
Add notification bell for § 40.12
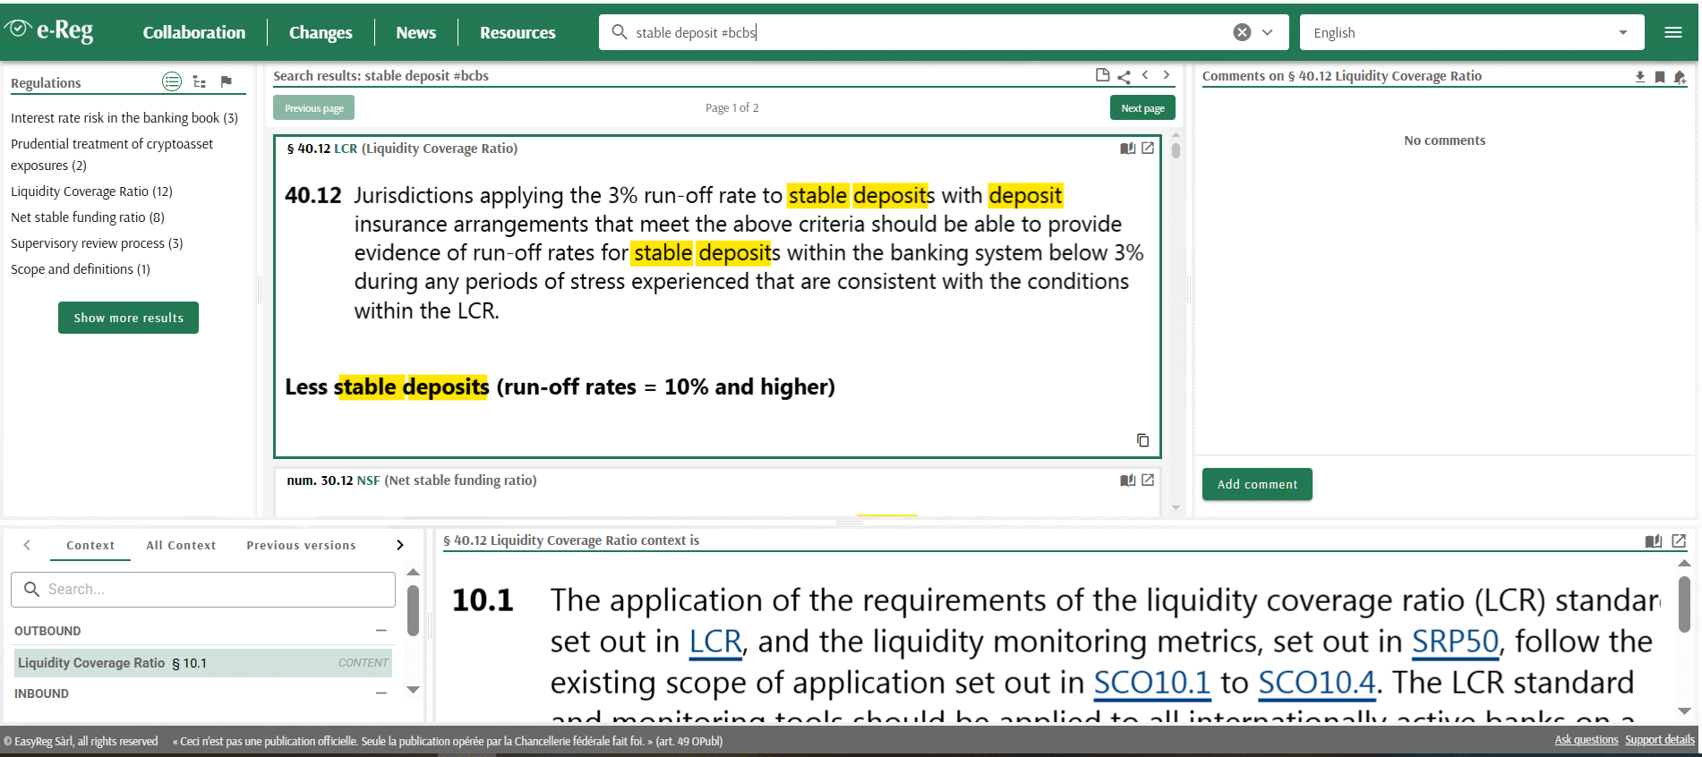[1680, 77]
